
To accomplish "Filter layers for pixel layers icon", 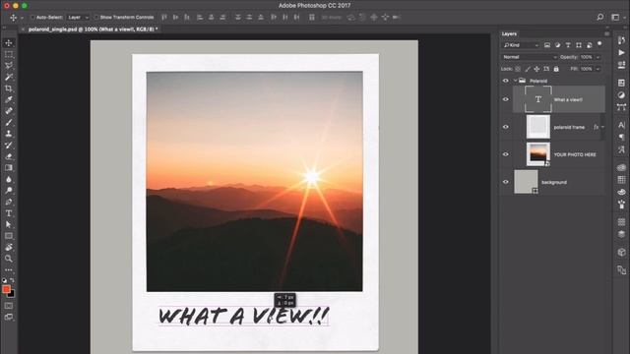I will coord(547,45).
